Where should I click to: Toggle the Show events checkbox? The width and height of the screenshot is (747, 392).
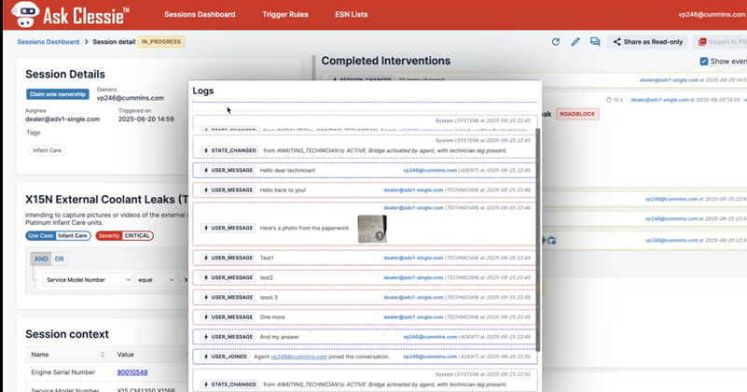tap(704, 61)
